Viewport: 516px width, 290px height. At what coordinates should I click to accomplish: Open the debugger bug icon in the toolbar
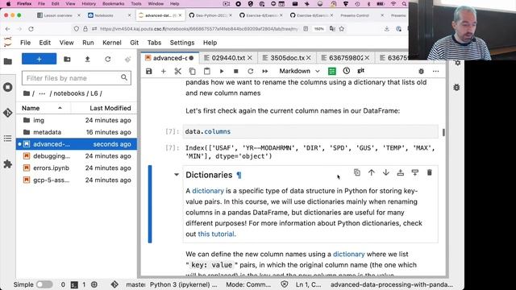[421, 71]
